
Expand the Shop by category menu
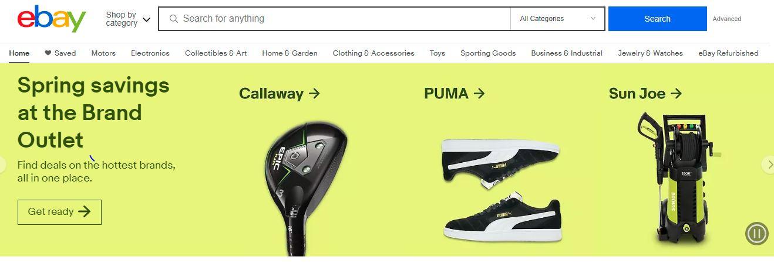128,19
